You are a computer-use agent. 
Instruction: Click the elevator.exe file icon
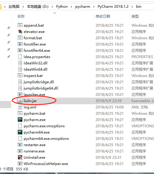[x=20, y=32]
